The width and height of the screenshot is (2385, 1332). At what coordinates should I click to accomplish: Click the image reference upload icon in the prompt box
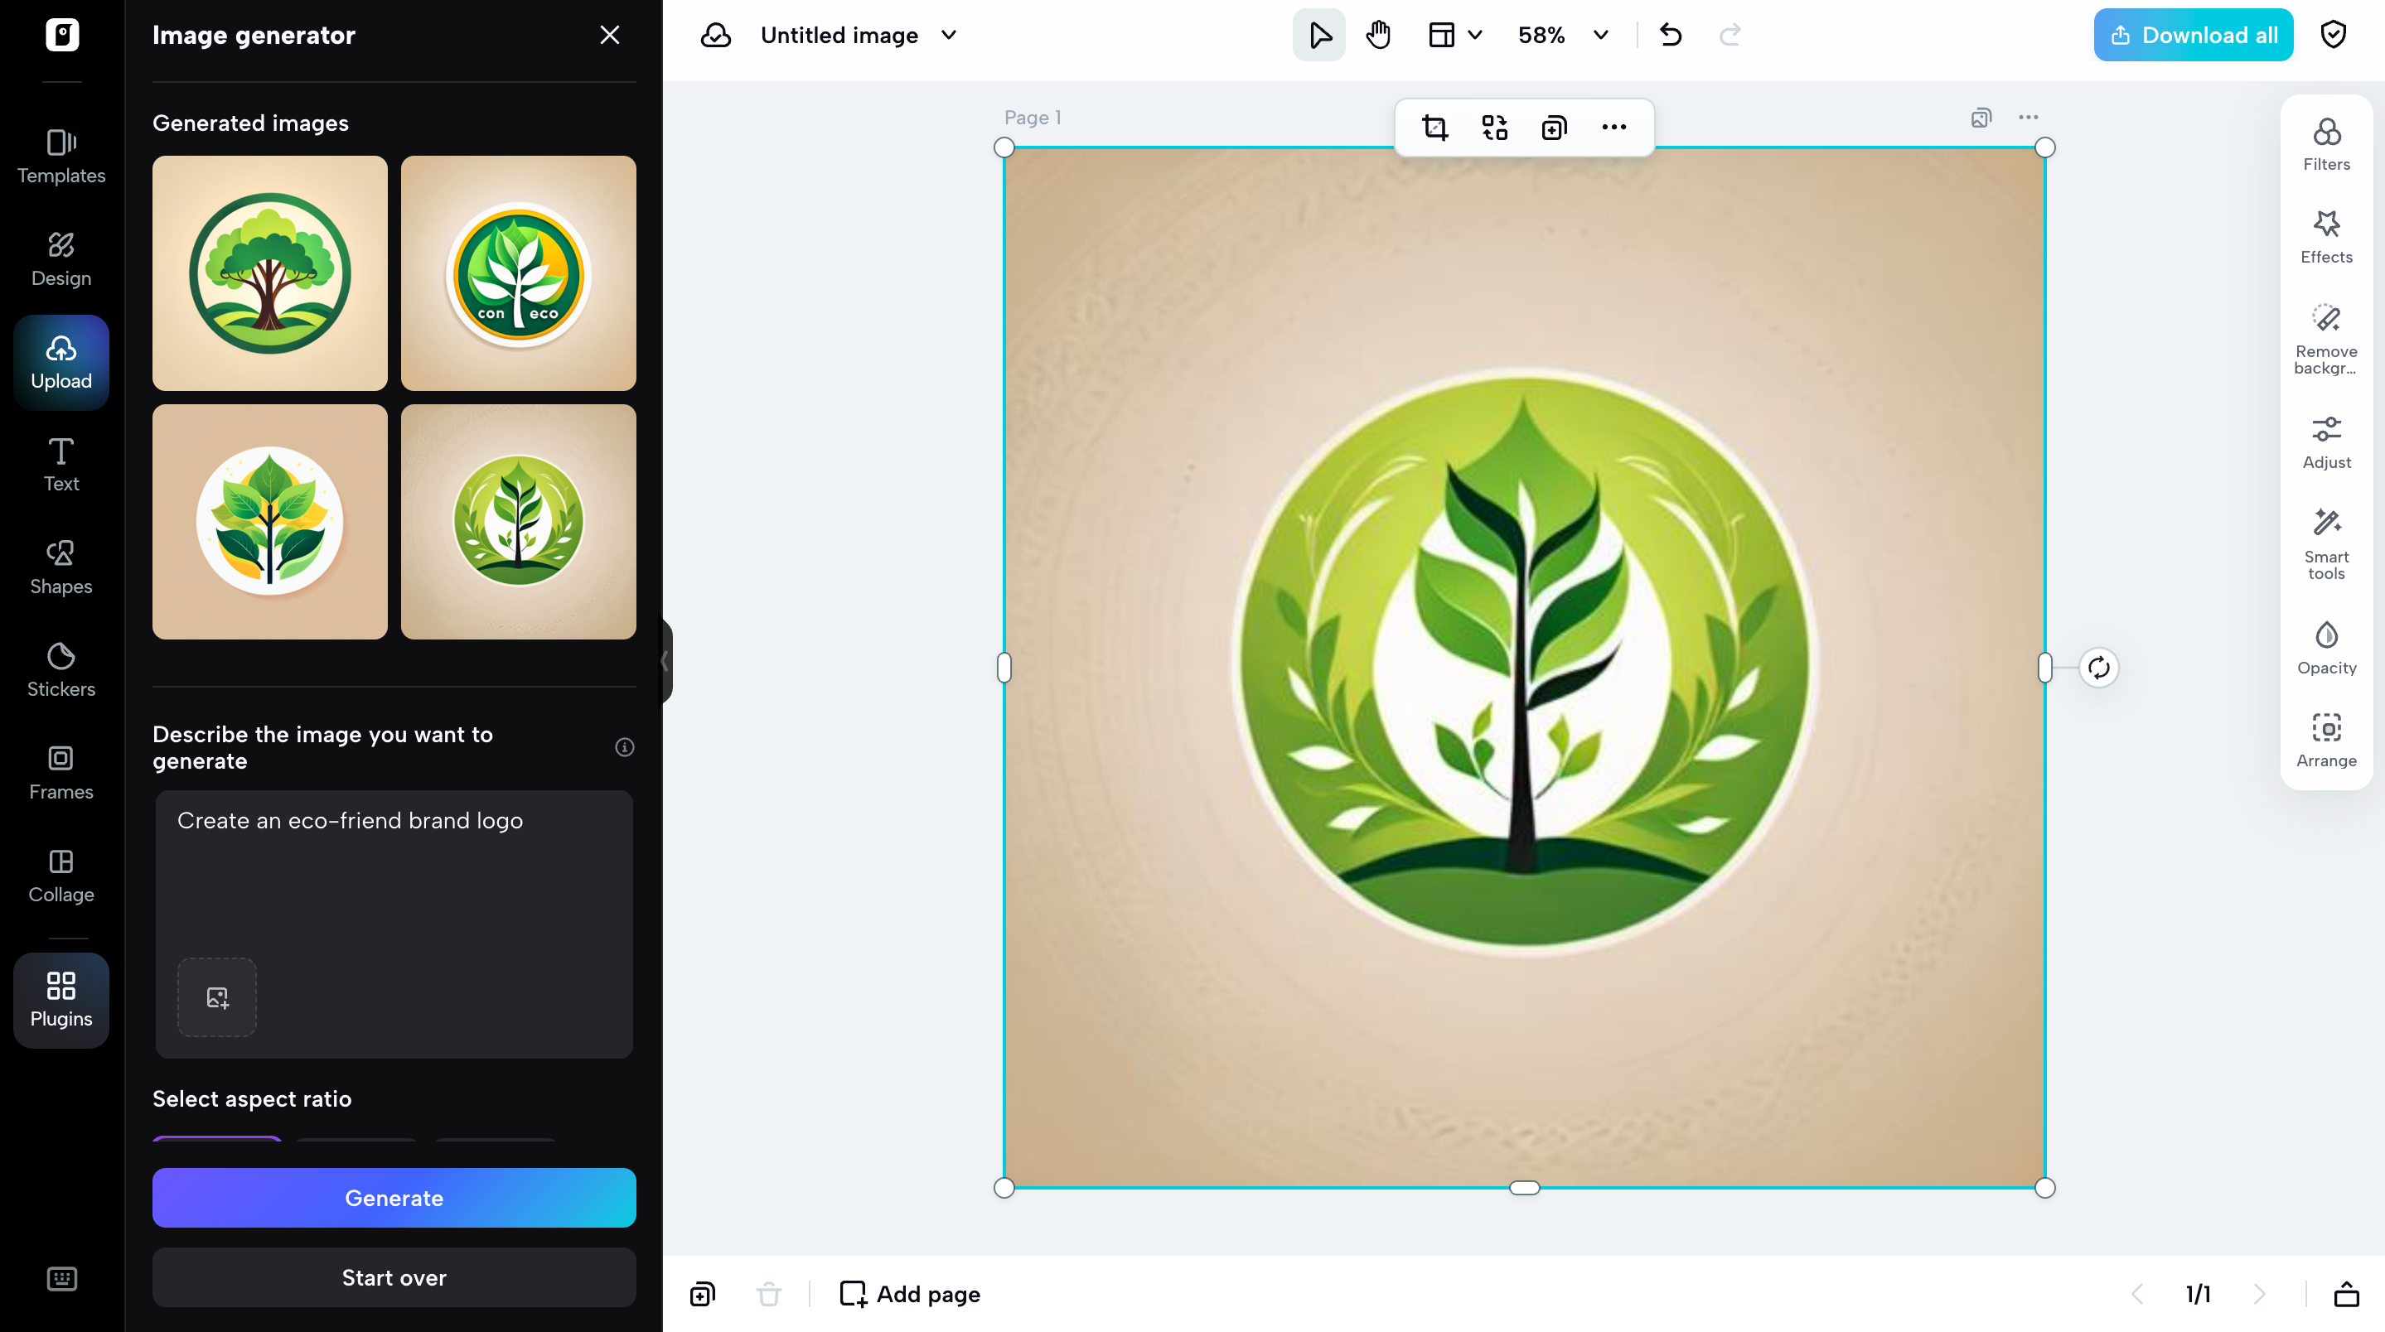216,998
